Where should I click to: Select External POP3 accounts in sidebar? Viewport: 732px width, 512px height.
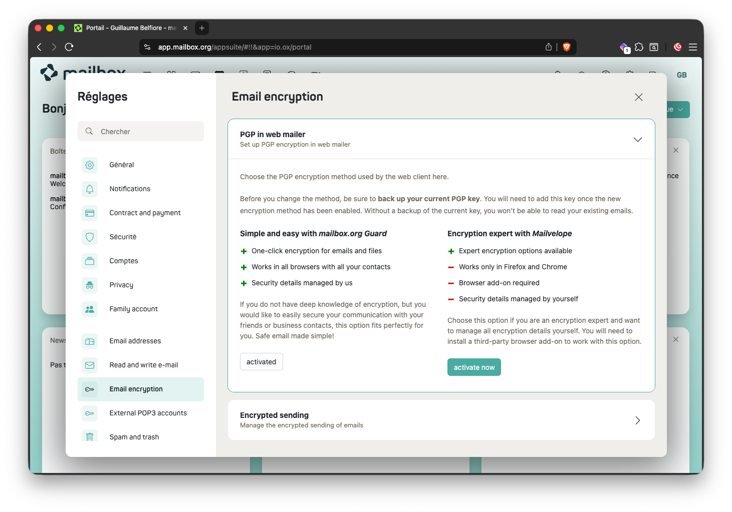(148, 413)
